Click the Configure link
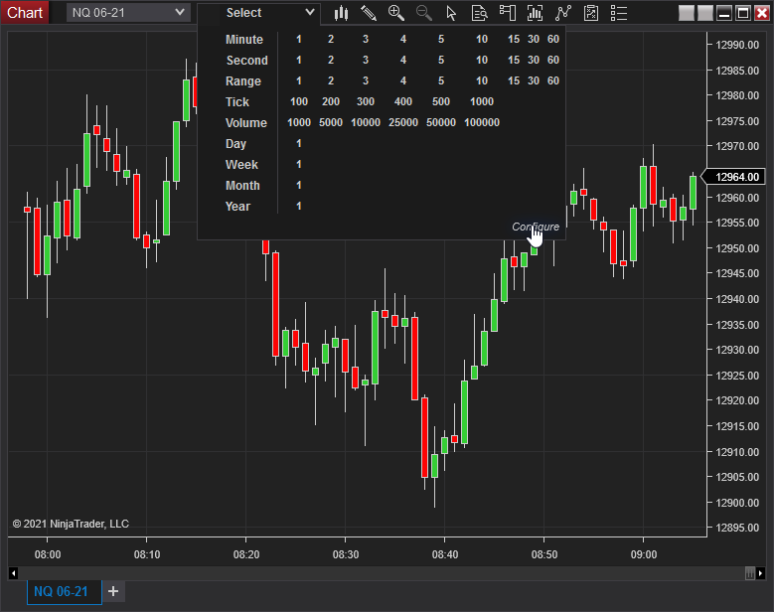Image resolution: width=774 pixels, height=612 pixels. coord(536,227)
